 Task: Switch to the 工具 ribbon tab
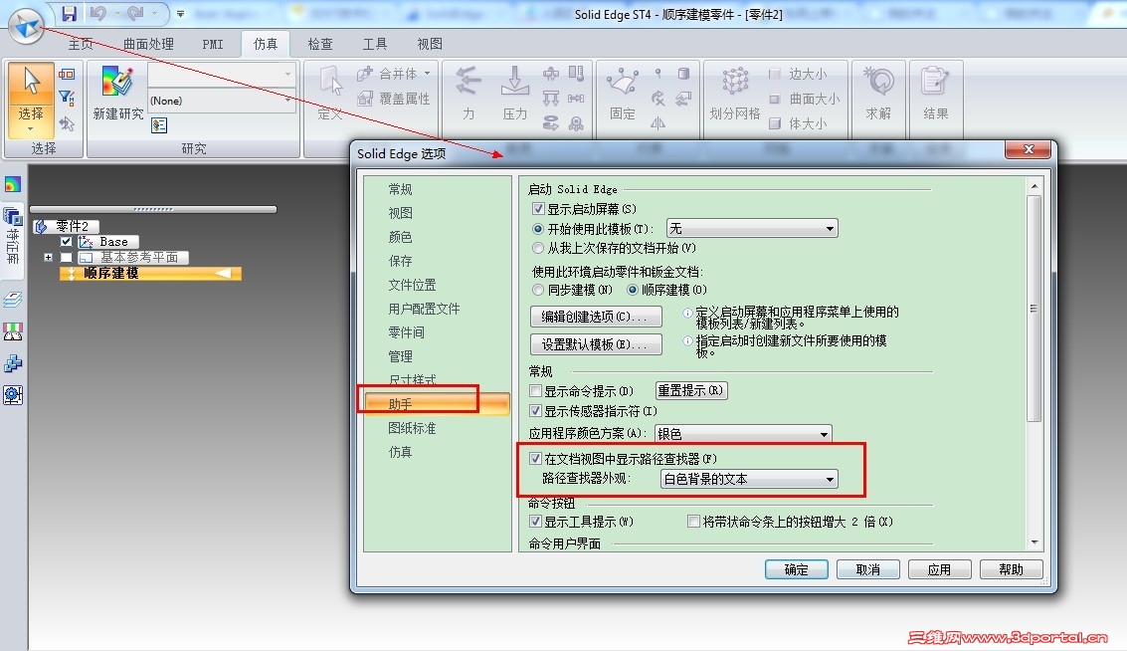click(374, 45)
